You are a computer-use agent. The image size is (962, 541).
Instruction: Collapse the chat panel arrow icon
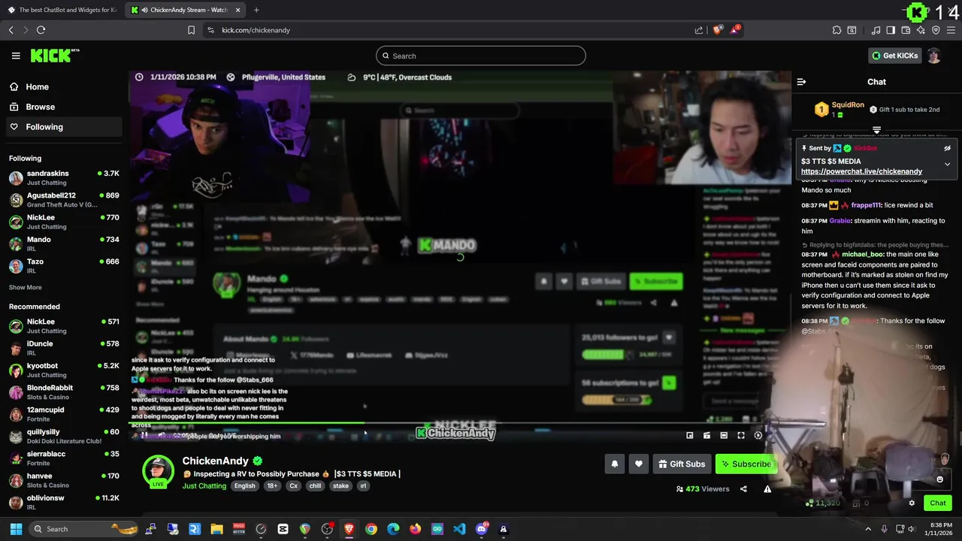(801, 82)
